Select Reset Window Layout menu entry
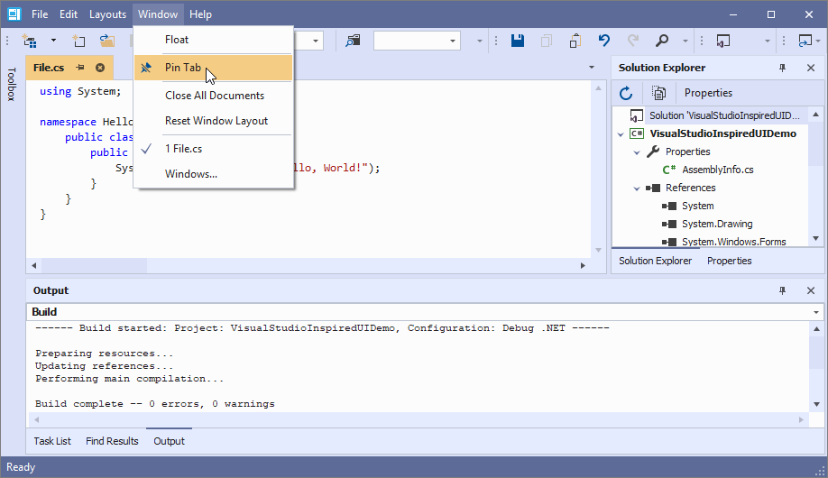 [214, 121]
